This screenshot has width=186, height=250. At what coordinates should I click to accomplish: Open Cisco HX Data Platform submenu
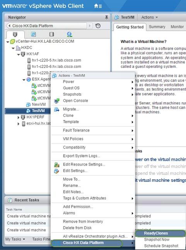(93, 243)
